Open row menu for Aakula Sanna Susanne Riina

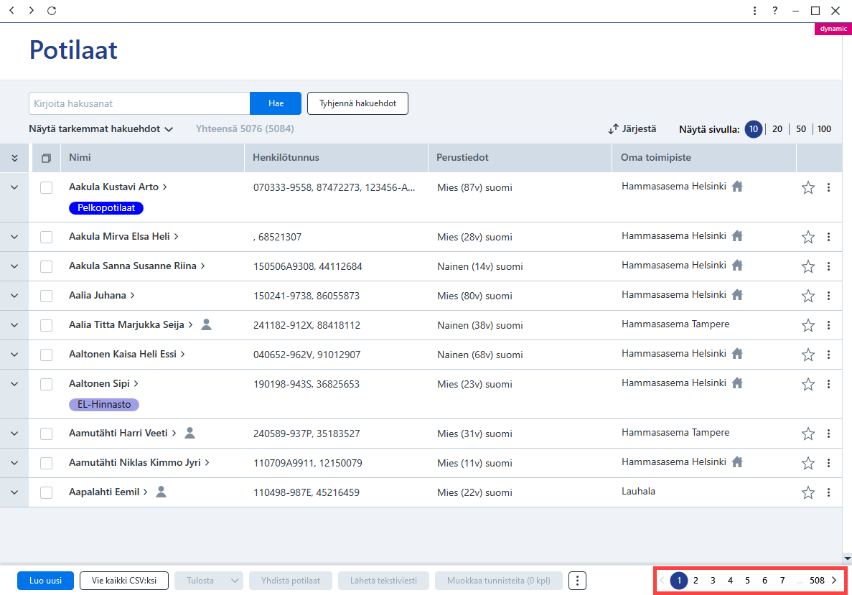click(828, 266)
